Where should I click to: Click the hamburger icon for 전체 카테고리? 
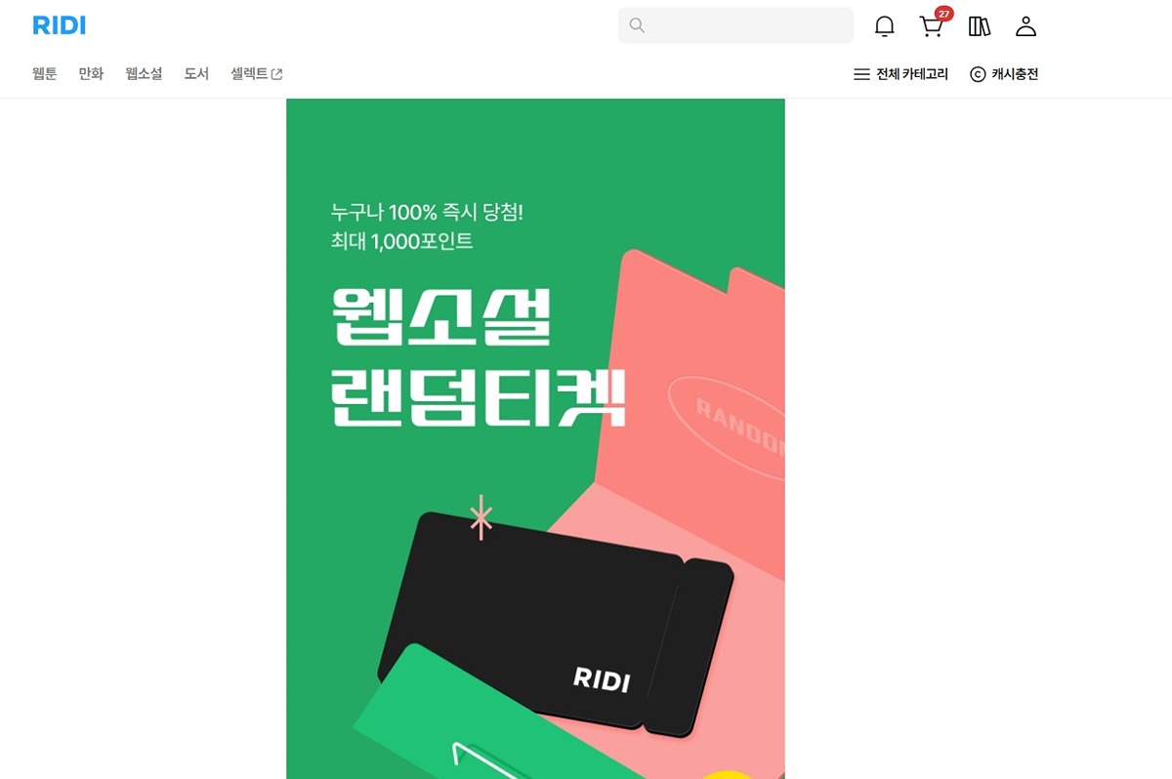pos(861,74)
